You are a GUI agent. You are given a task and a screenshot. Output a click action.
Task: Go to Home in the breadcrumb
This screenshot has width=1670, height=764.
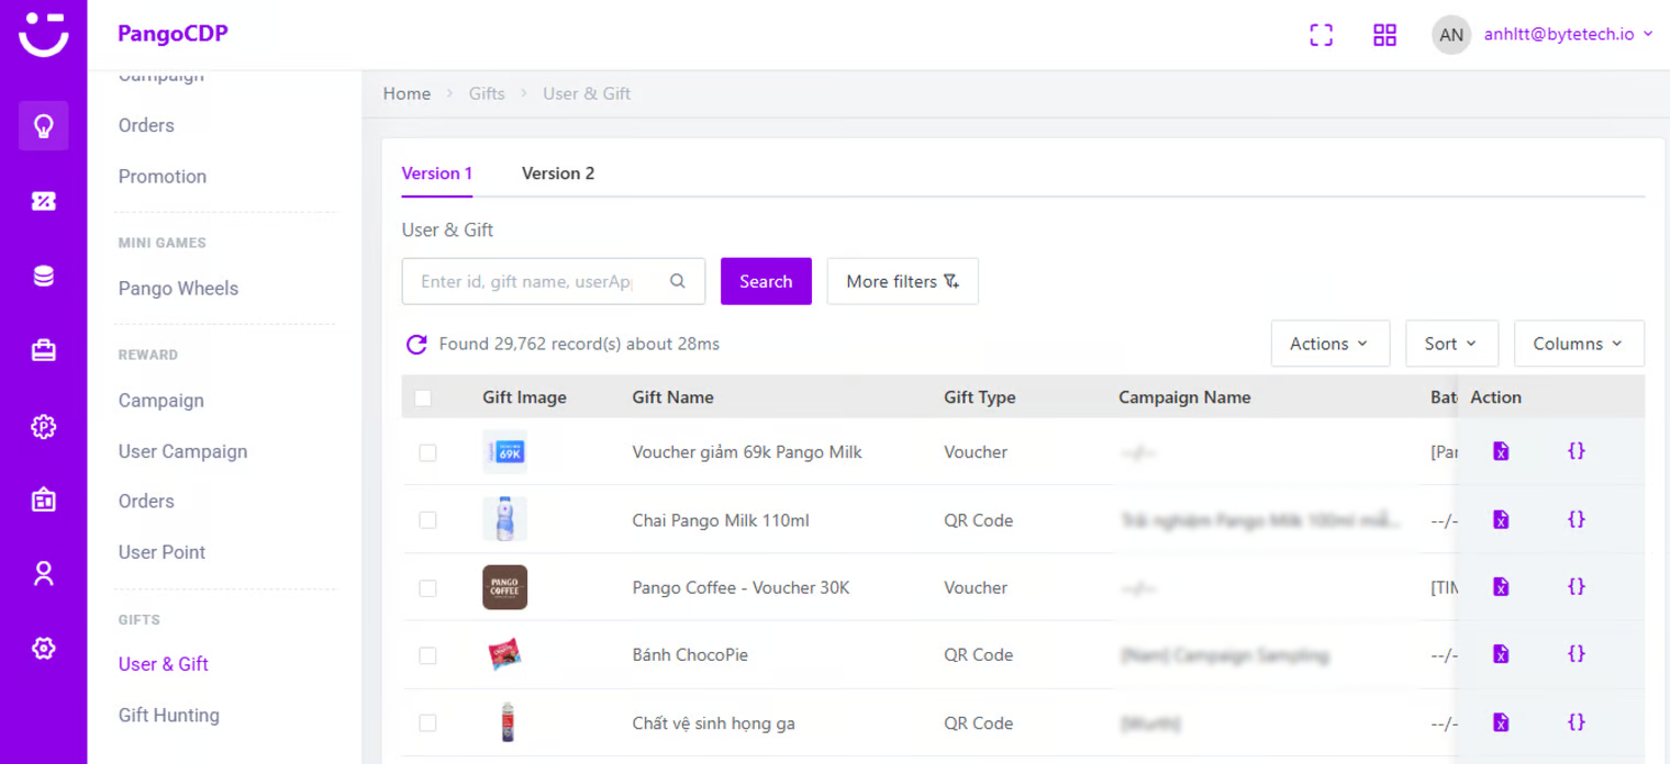click(407, 93)
